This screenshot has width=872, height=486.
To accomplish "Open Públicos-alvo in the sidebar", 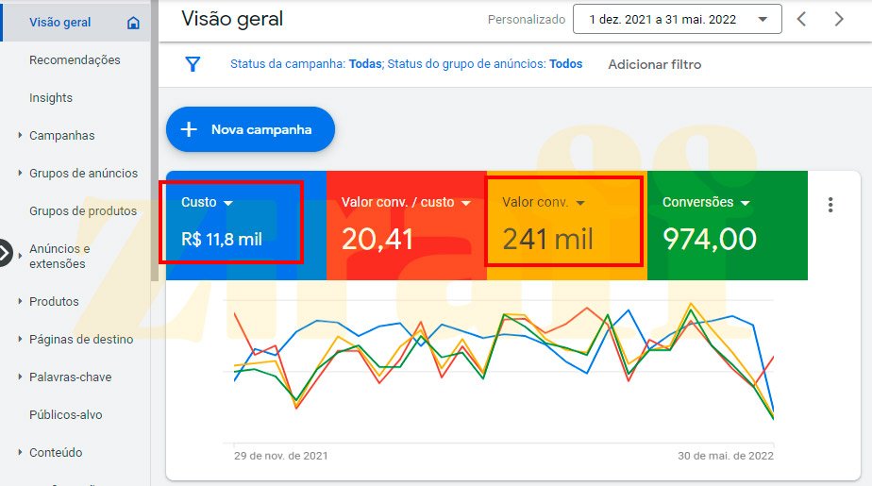I will 66,415.
